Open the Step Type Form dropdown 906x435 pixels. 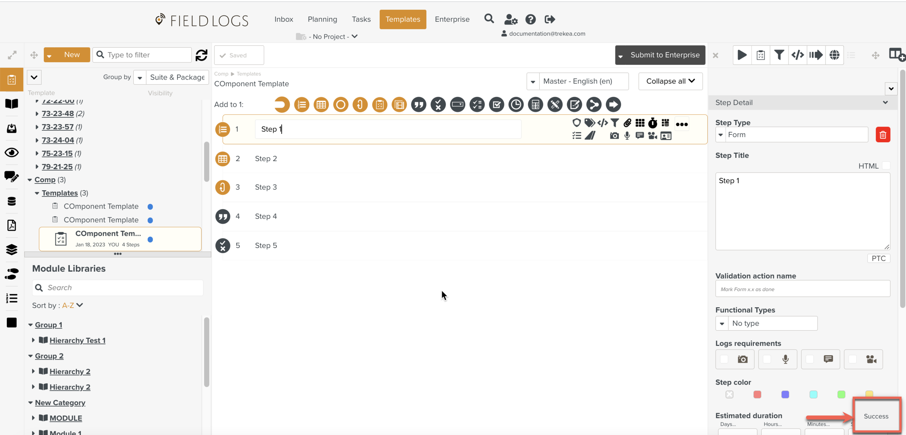[792, 135]
